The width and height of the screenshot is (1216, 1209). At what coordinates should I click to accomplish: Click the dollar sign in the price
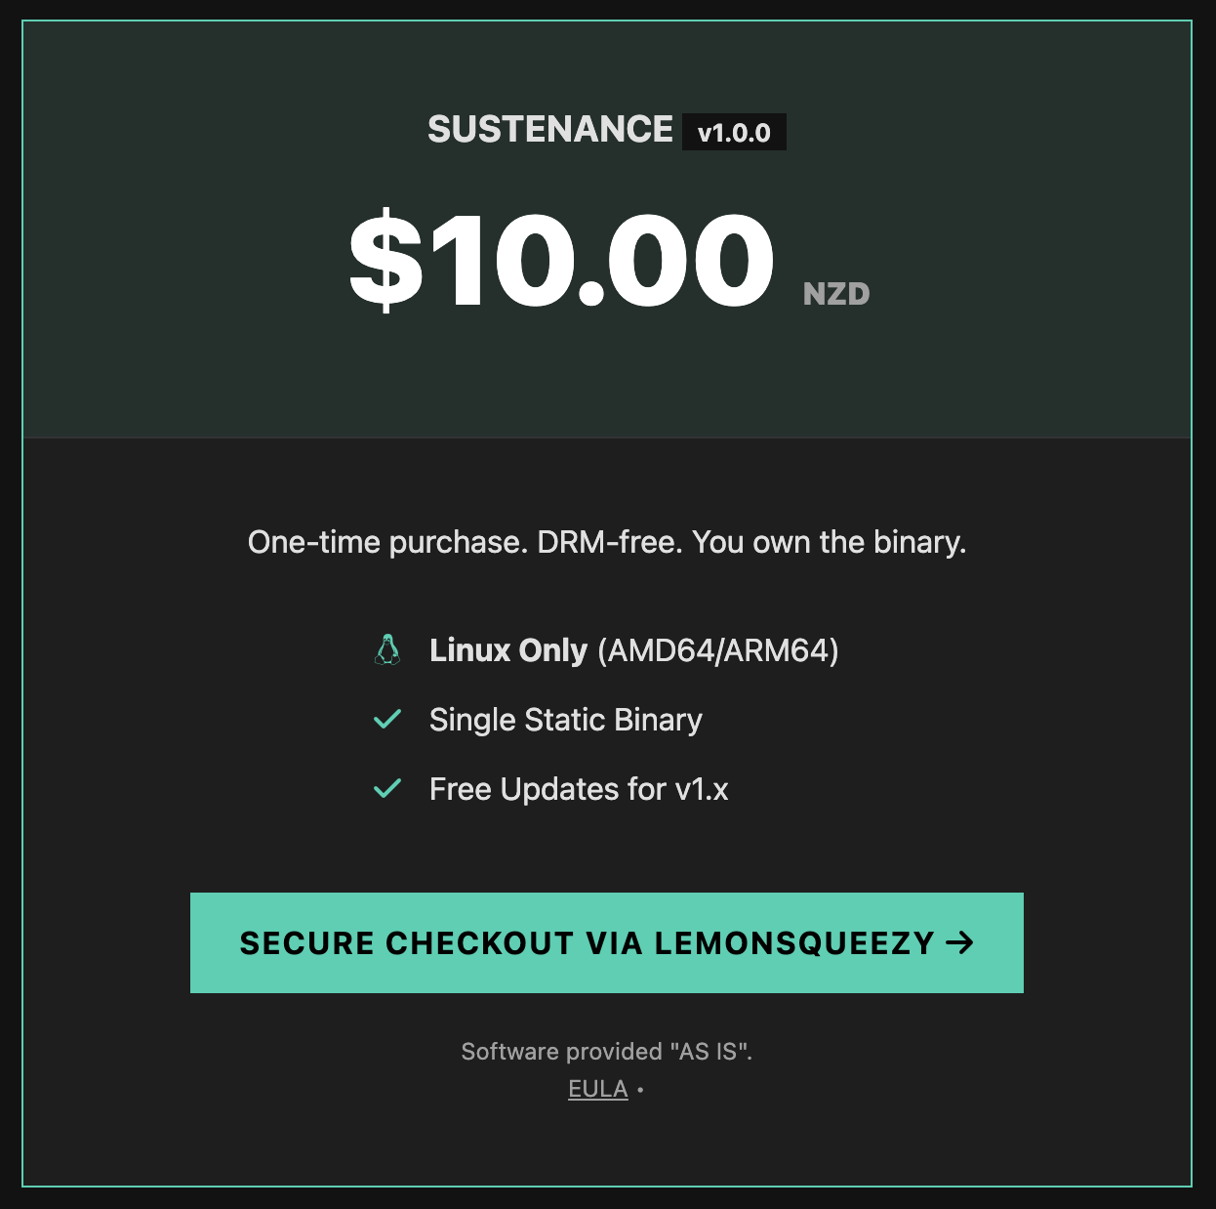tap(385, 259)
